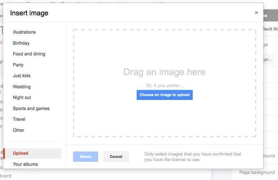Open Your albums section
This screenshot has height=180, width=278.
point(25,164)
